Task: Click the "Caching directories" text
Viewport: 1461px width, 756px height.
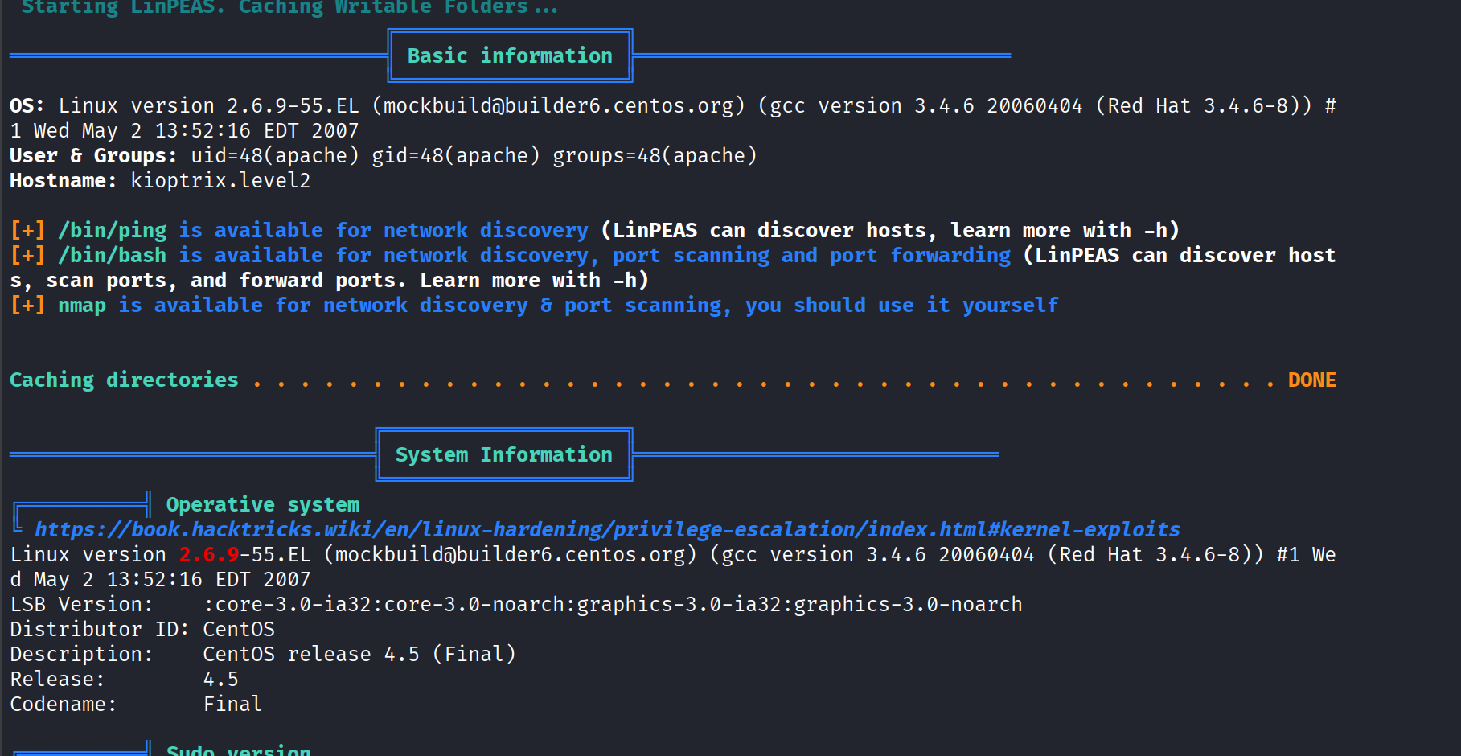Action: coord(124,380)
